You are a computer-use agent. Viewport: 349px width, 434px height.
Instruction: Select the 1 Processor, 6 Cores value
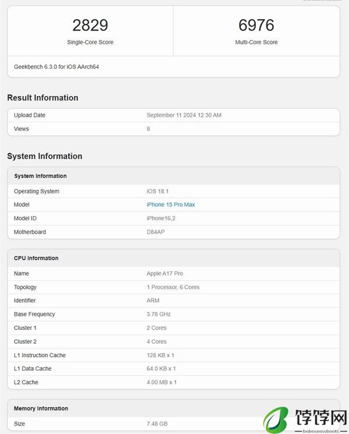click(173, 288)
